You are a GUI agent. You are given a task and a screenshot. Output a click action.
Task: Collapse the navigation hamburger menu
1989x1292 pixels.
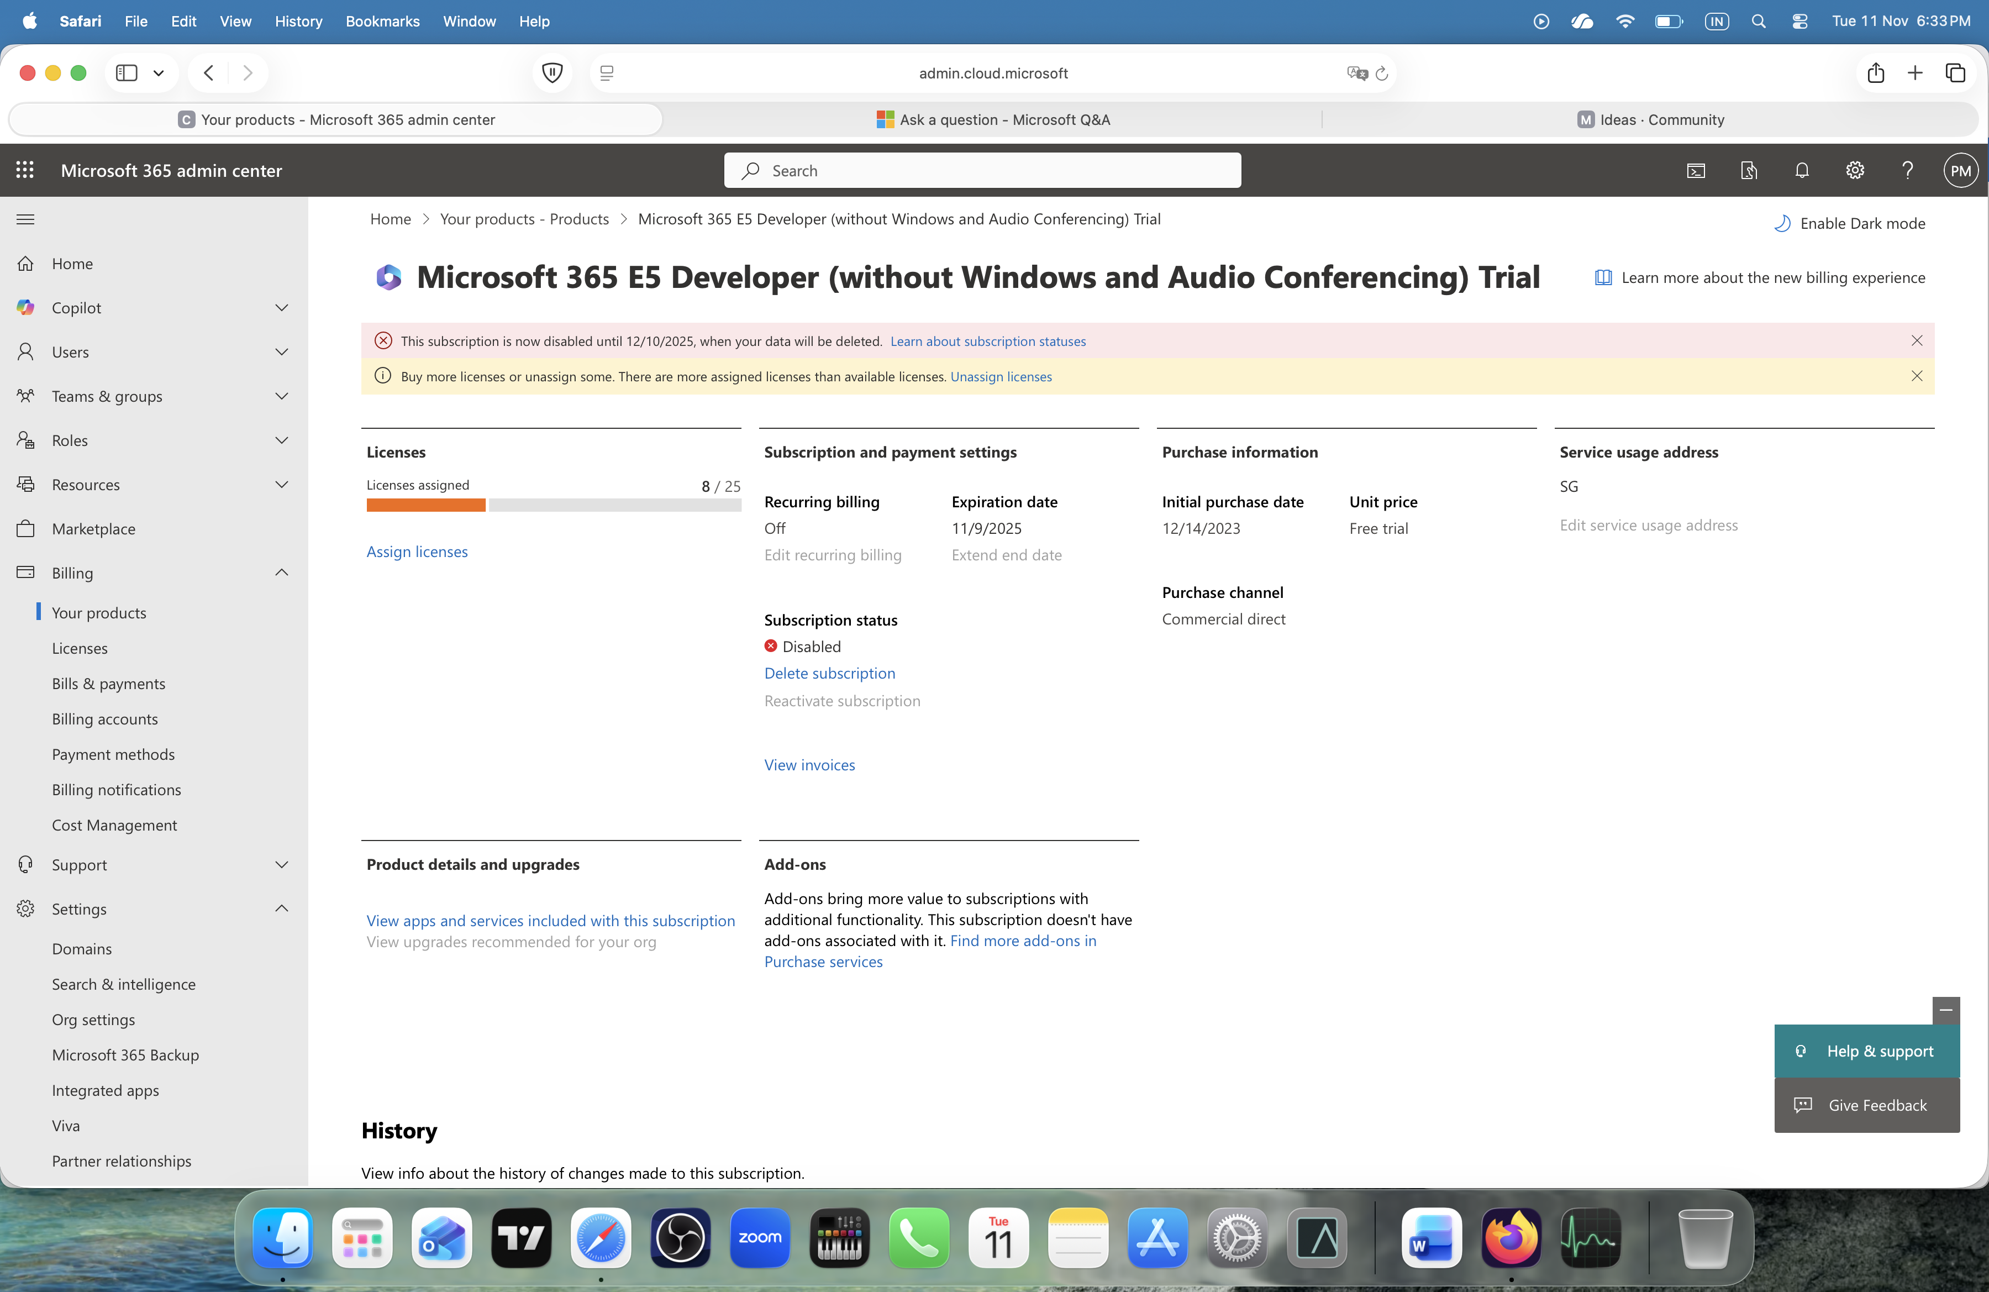[x=25, y=219]
